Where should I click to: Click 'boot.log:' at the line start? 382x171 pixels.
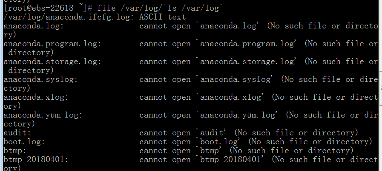[x=24, y=142]
